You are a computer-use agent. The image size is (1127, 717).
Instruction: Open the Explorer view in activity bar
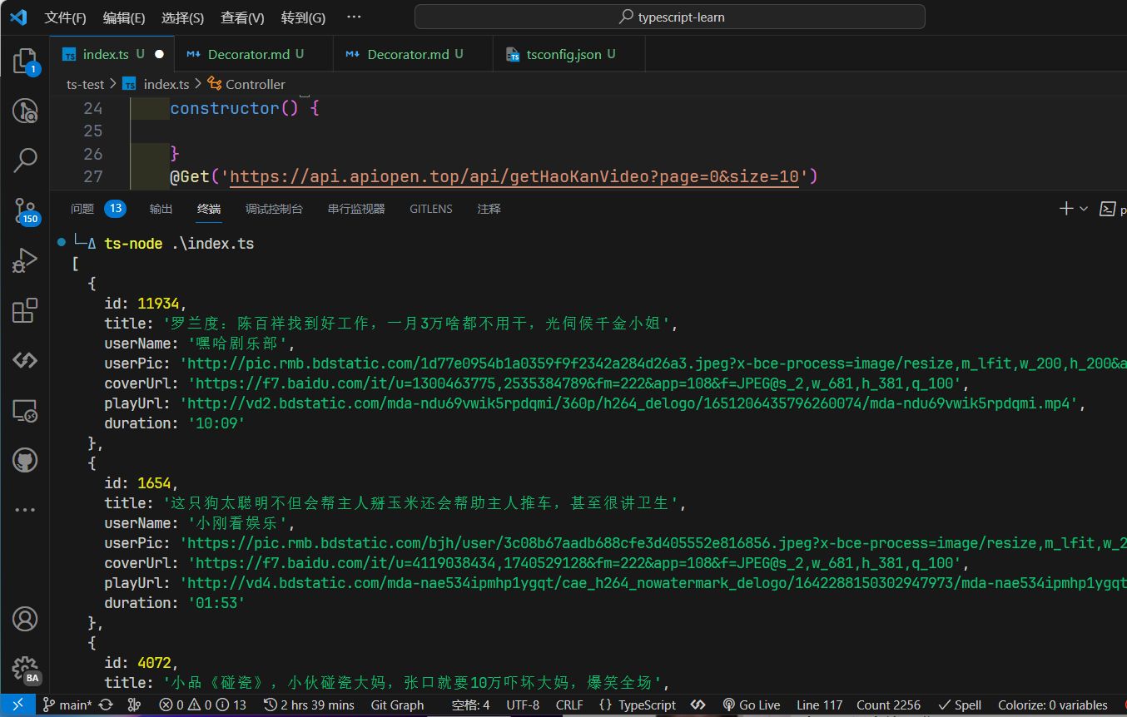pyautogui.click(x=25, y=61)
